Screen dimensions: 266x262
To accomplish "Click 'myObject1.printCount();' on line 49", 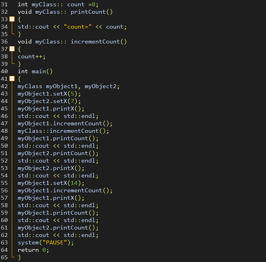I will 58,139.
